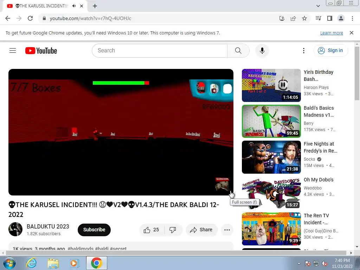The image size is (360, 270).
Task: Click subscribe watermark in video corner
Action: [222, 184]
